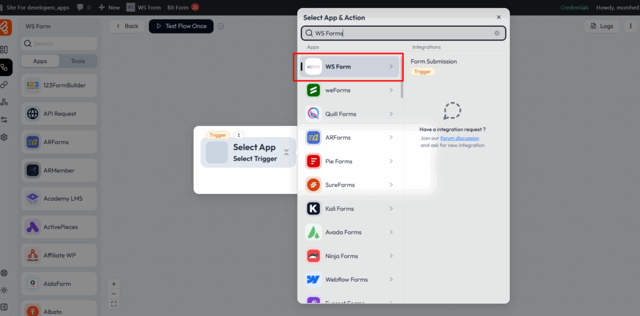The width and height of the screenshot is (640, 316).
Task: Click the zoom in plus control
Action: 114,284
